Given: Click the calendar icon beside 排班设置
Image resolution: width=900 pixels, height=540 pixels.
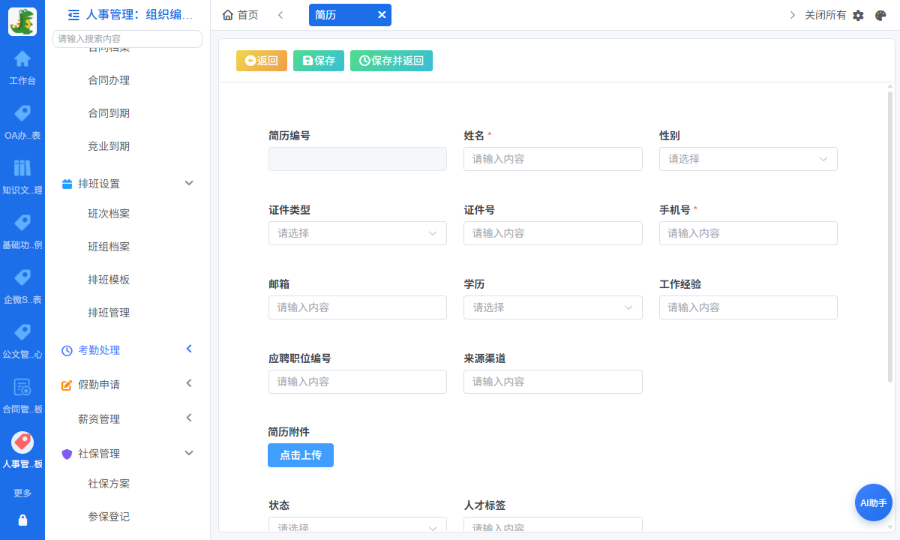Looking at the screenshot, I should (67, 184).
